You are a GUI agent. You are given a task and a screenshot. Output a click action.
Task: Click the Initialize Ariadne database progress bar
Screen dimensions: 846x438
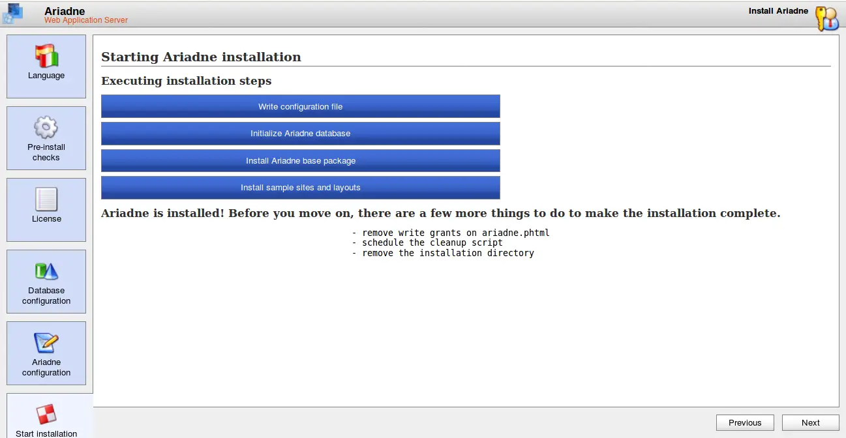[301, 133]
